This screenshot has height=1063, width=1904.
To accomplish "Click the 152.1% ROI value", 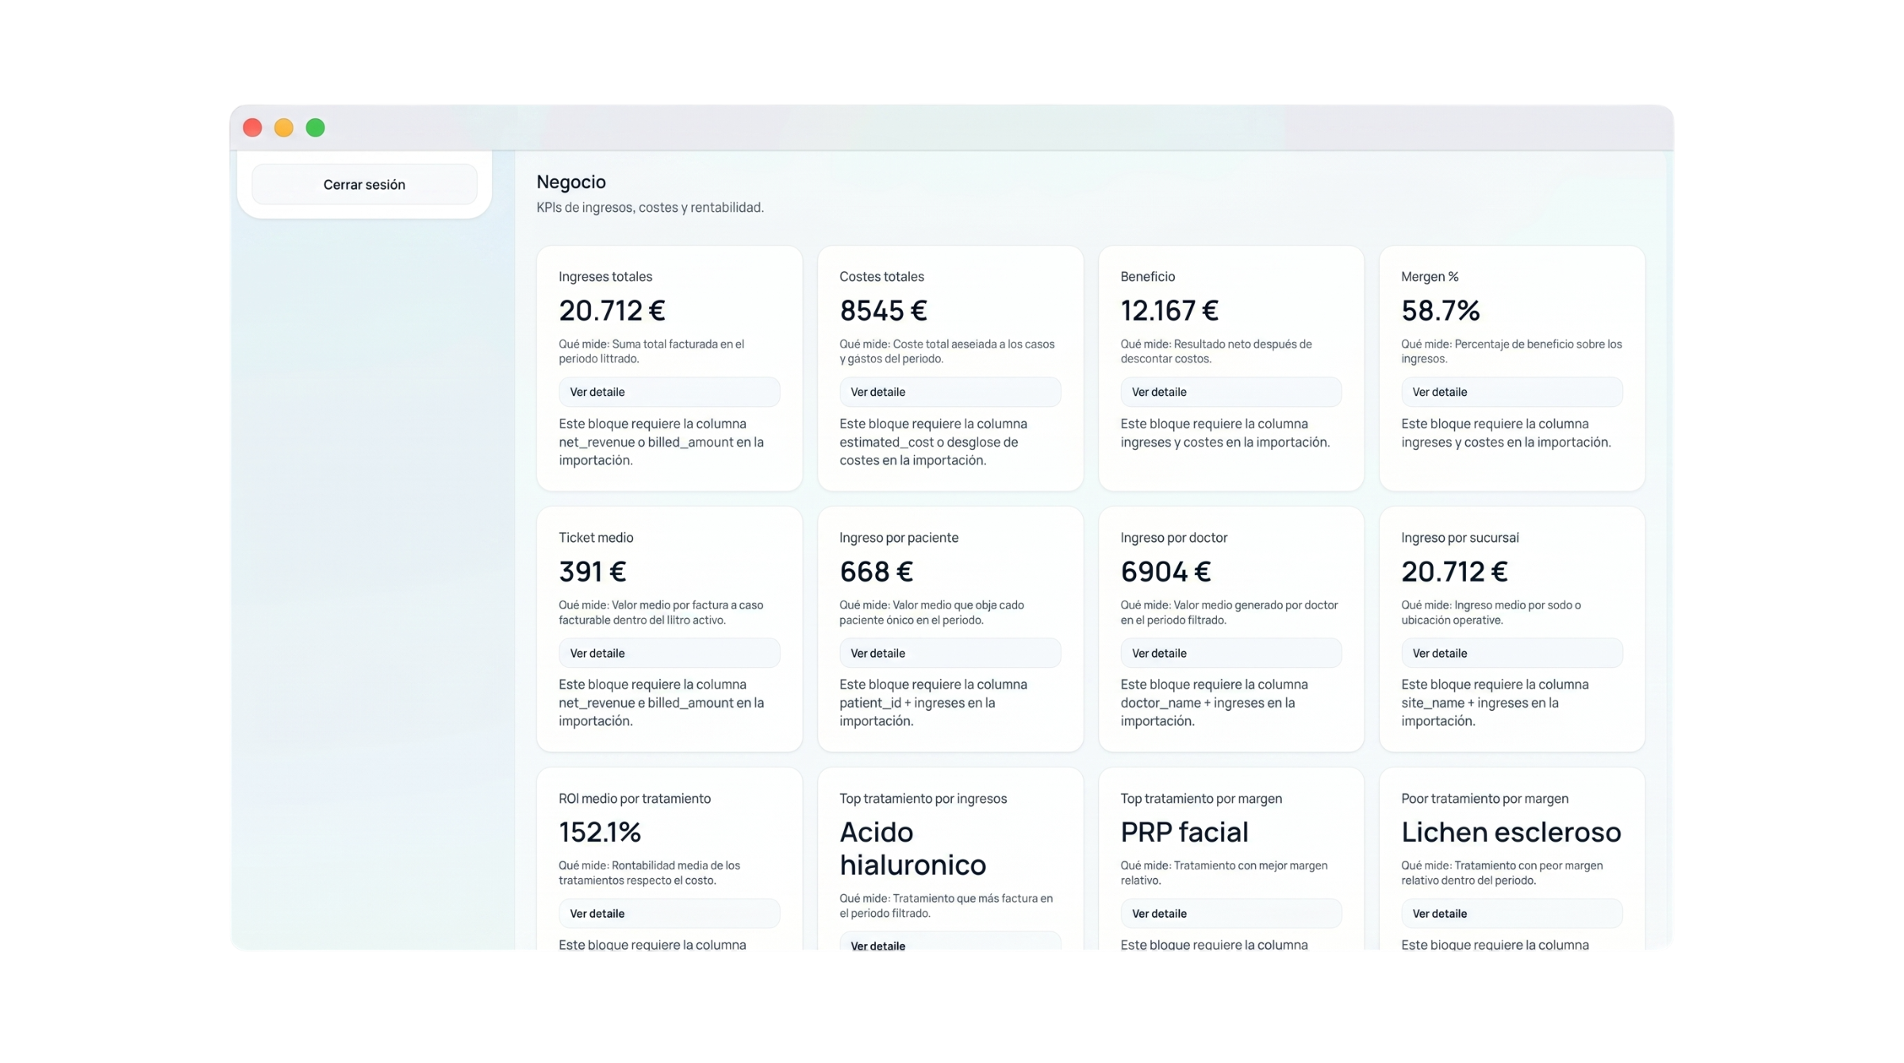I will (x=600, y=832).
